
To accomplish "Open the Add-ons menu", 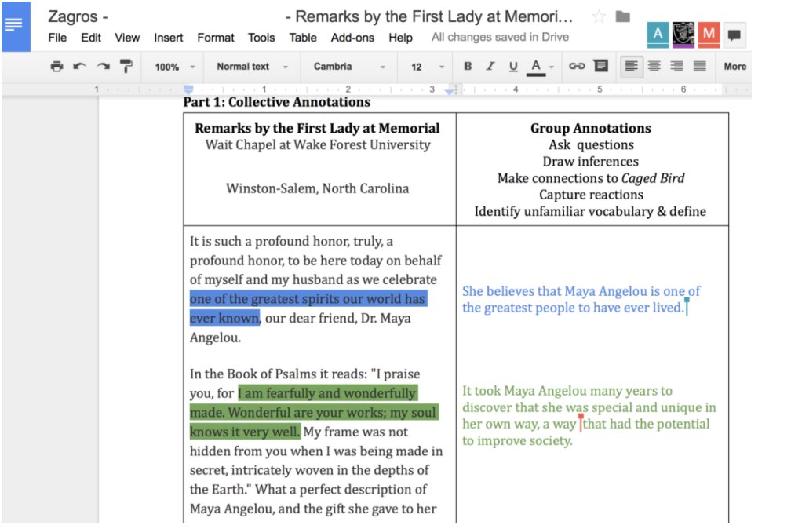I will (352, 38).
